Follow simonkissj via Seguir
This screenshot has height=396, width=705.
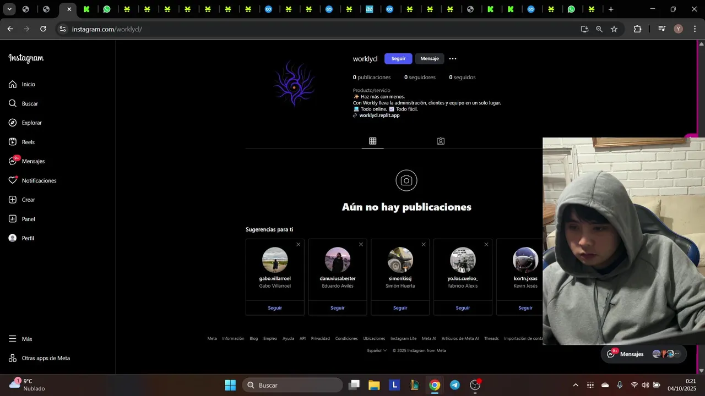pyautogui.click(x=400, y=308)
